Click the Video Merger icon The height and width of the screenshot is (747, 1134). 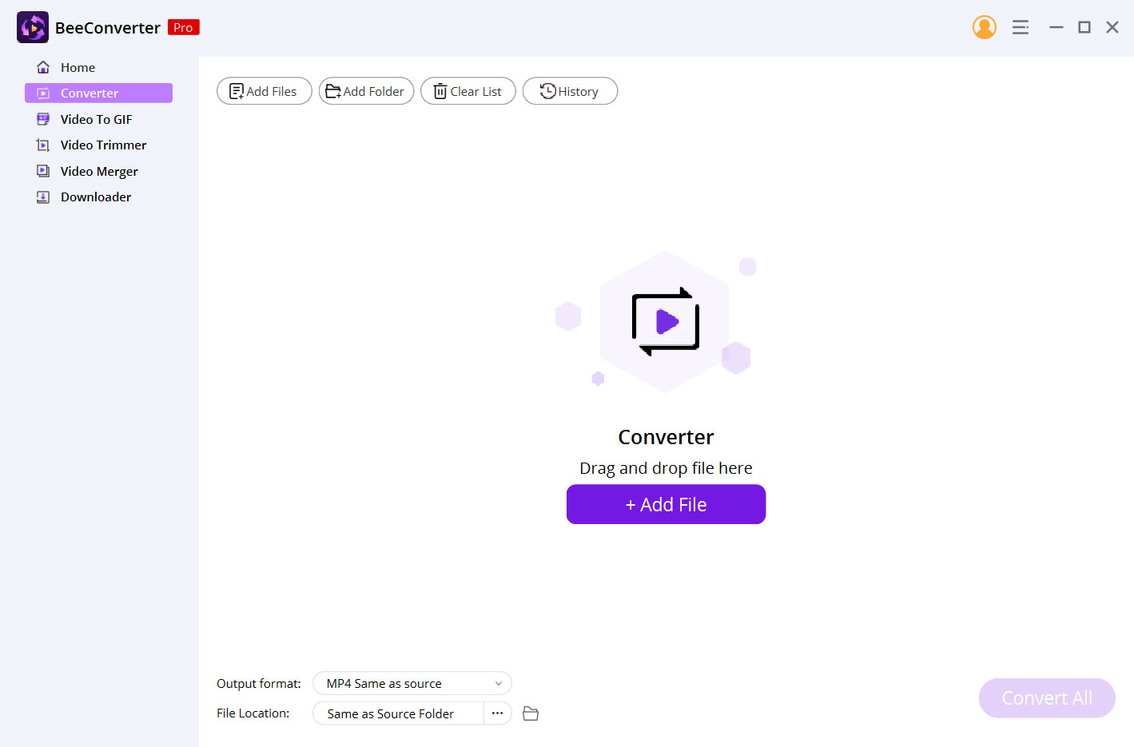tap(42, 170)
